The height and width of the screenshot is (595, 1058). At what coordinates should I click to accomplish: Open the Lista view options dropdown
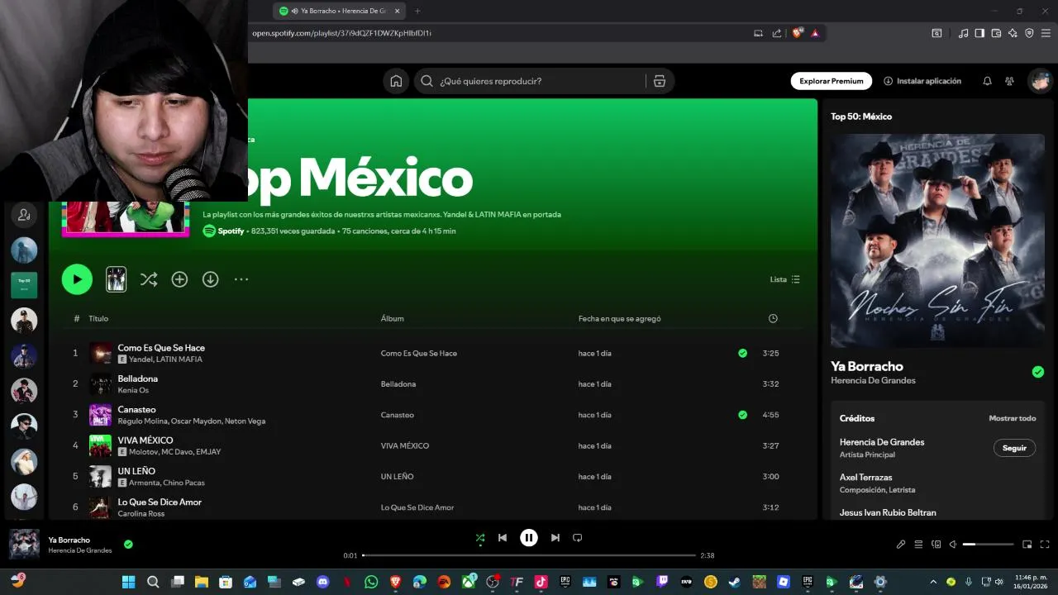785,279
